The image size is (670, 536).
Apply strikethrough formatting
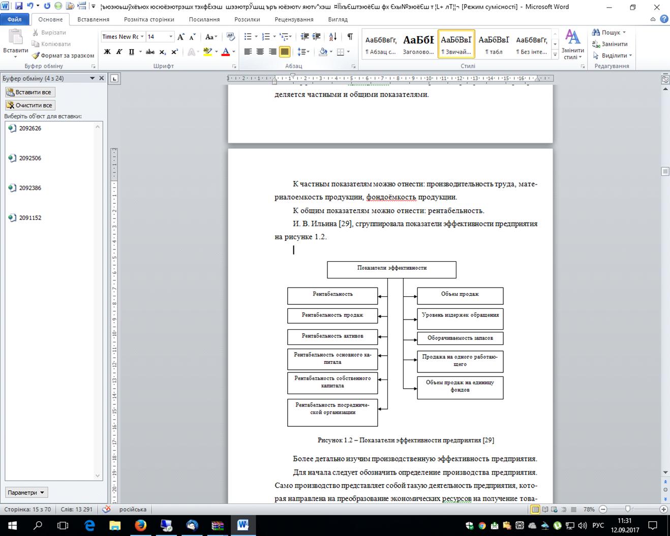(x=150, y=52)
